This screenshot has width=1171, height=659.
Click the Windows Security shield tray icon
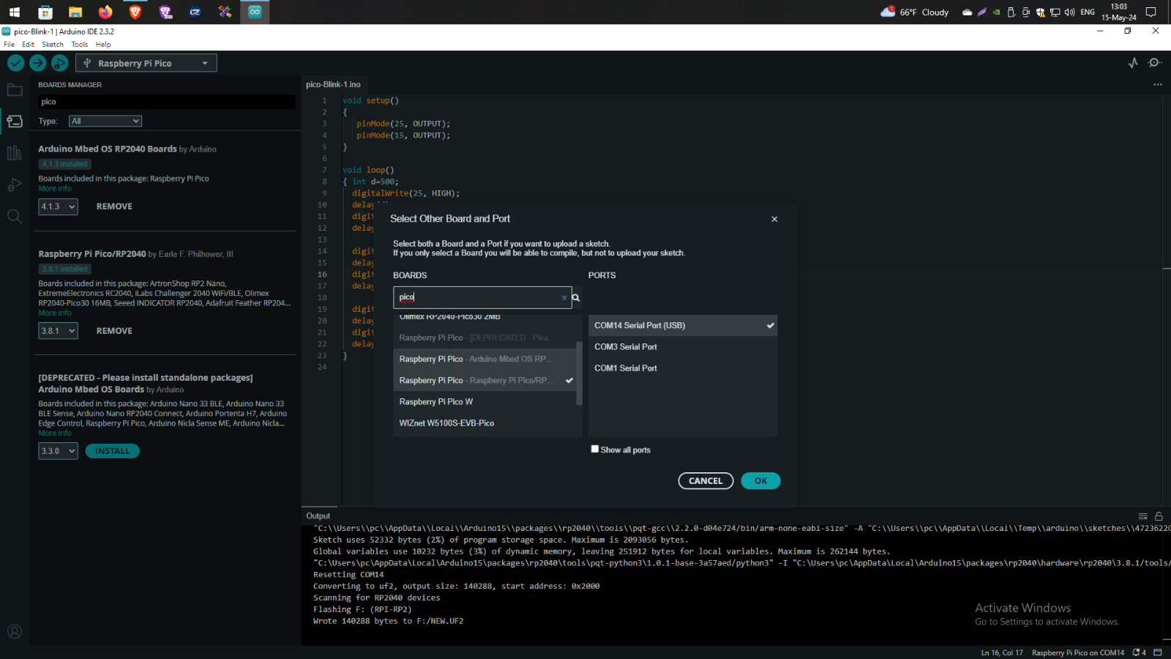click(x=1040, y=12)
